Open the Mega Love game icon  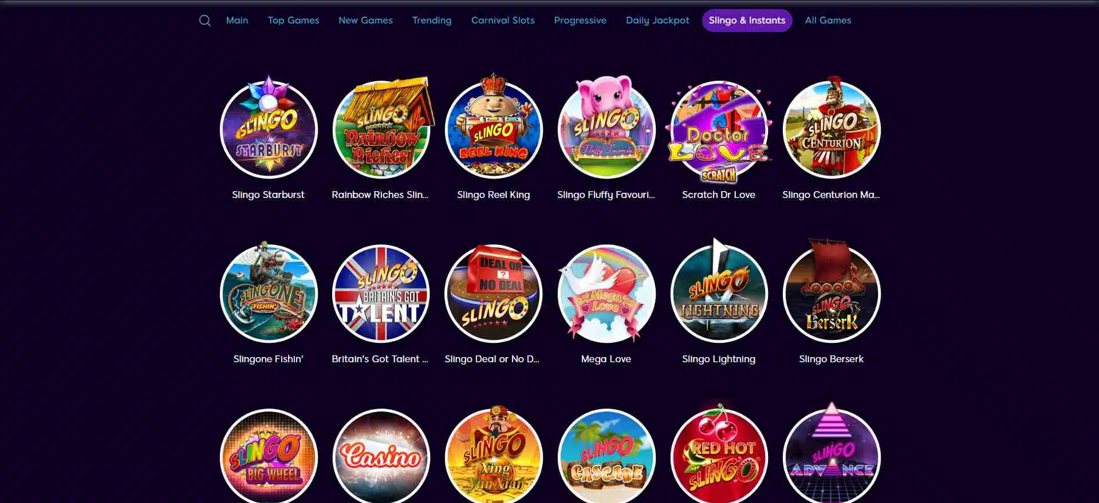tap(606, 293)
